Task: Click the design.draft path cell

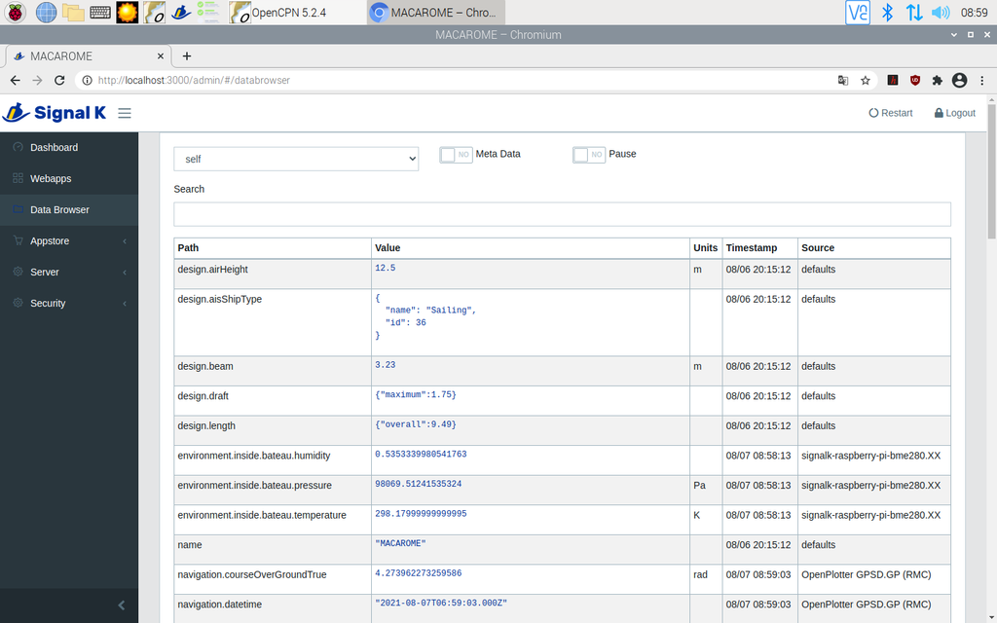Action: click(x=273, y=401)
